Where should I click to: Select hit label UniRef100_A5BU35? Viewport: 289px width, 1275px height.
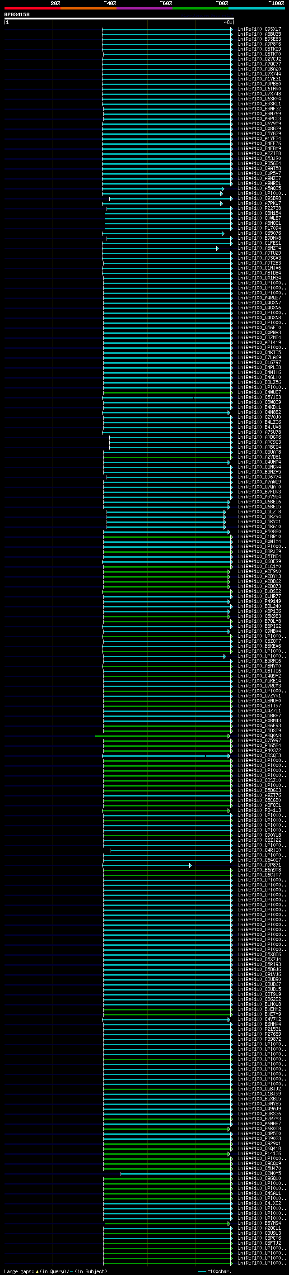pyautogui.click(x=259, y=34)
